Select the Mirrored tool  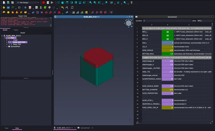click(73, 12)
